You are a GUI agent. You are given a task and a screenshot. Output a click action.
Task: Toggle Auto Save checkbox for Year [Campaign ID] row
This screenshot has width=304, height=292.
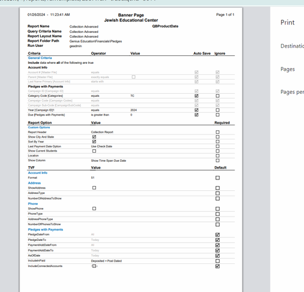point(196,110)
